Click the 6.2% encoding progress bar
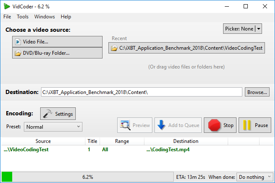The width and height of the screenshot is (275, 183). 87,177
